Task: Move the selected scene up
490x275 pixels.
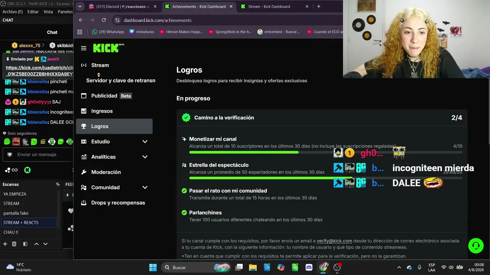Action: point(36,244)
